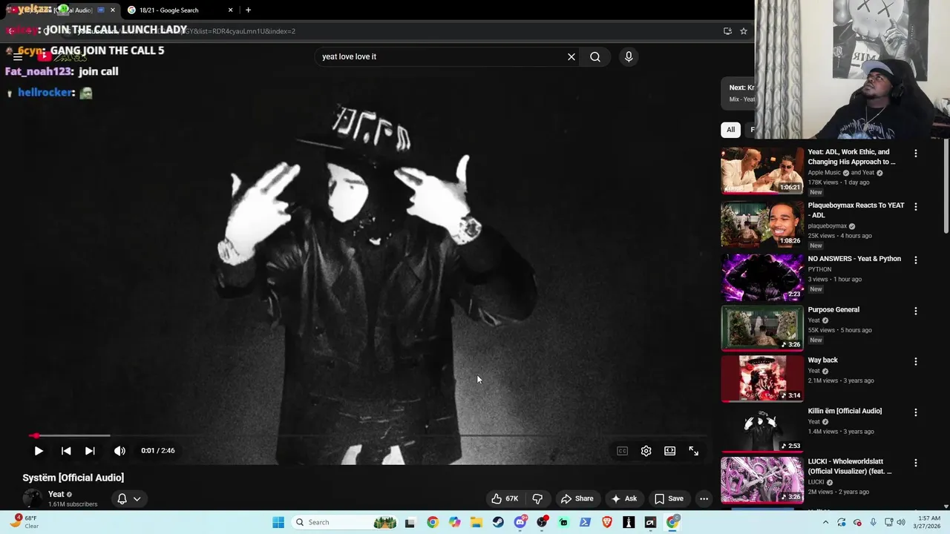This screenshot has height=534, width=950.
Task: Open options menu for LUCKI Wholeworldslatt
Action: tap(916, 463)
